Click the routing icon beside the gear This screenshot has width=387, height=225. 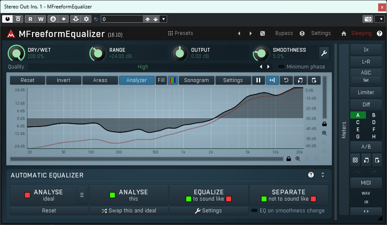pyautogui.click(x=76, y=19)
